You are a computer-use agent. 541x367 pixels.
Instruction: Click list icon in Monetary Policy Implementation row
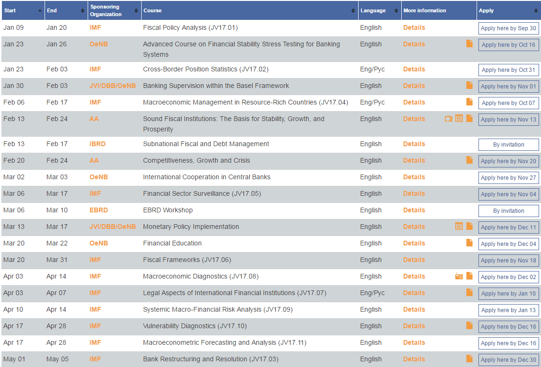click(459, 227)
